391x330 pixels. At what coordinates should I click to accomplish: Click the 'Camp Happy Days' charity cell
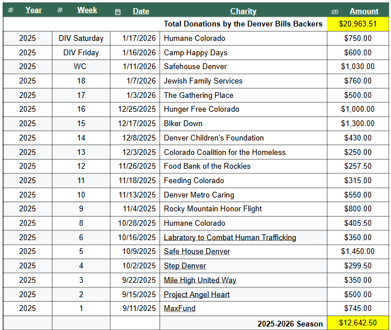pyautogui.click(x=244, y=52)
